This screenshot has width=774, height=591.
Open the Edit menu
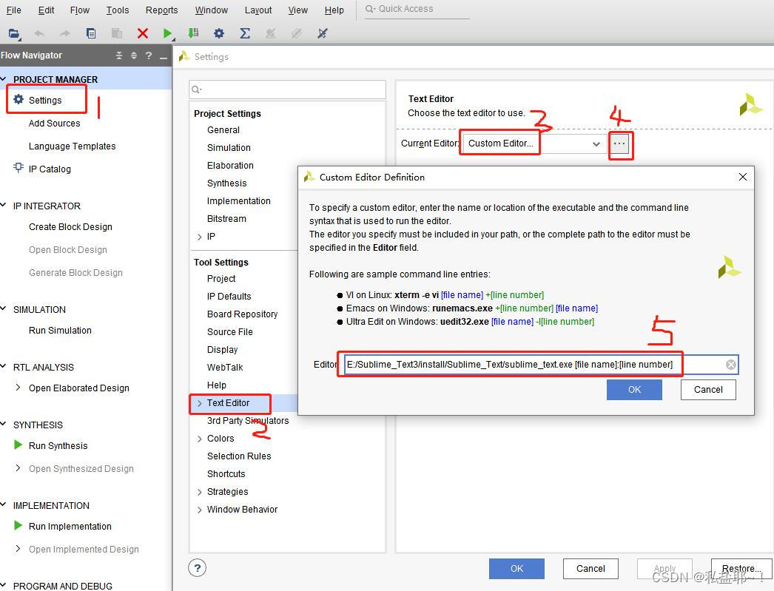[x=46, y=10]
